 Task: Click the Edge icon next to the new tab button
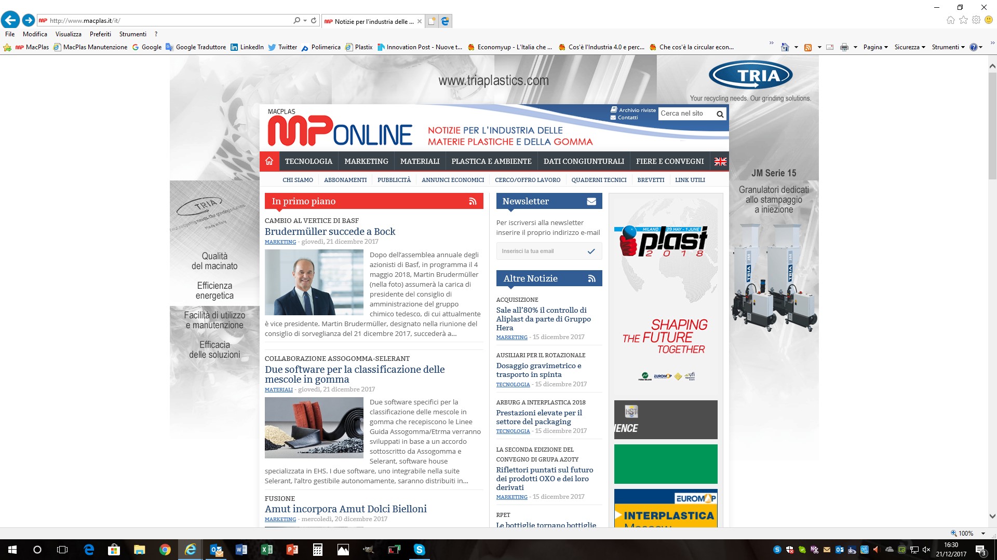pyautogui.click(x=445, y=21)
